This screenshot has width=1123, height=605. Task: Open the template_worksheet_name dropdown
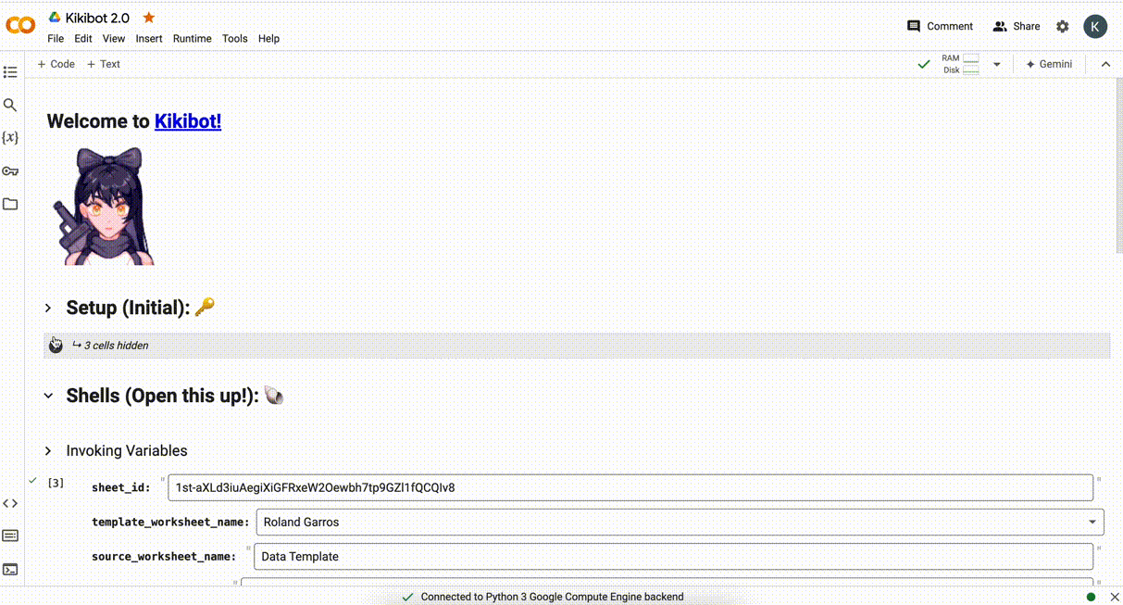coord(680,523)
